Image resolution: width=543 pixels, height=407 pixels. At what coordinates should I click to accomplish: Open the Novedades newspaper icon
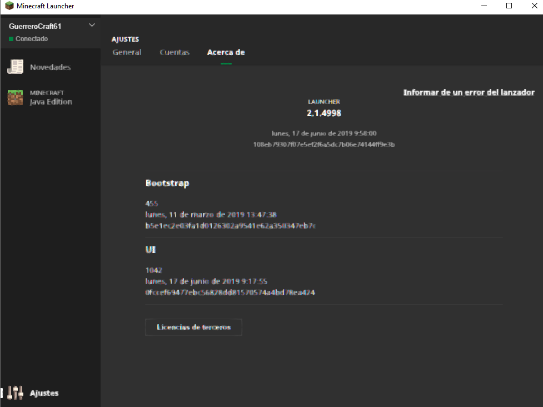[x=15, y=67]
